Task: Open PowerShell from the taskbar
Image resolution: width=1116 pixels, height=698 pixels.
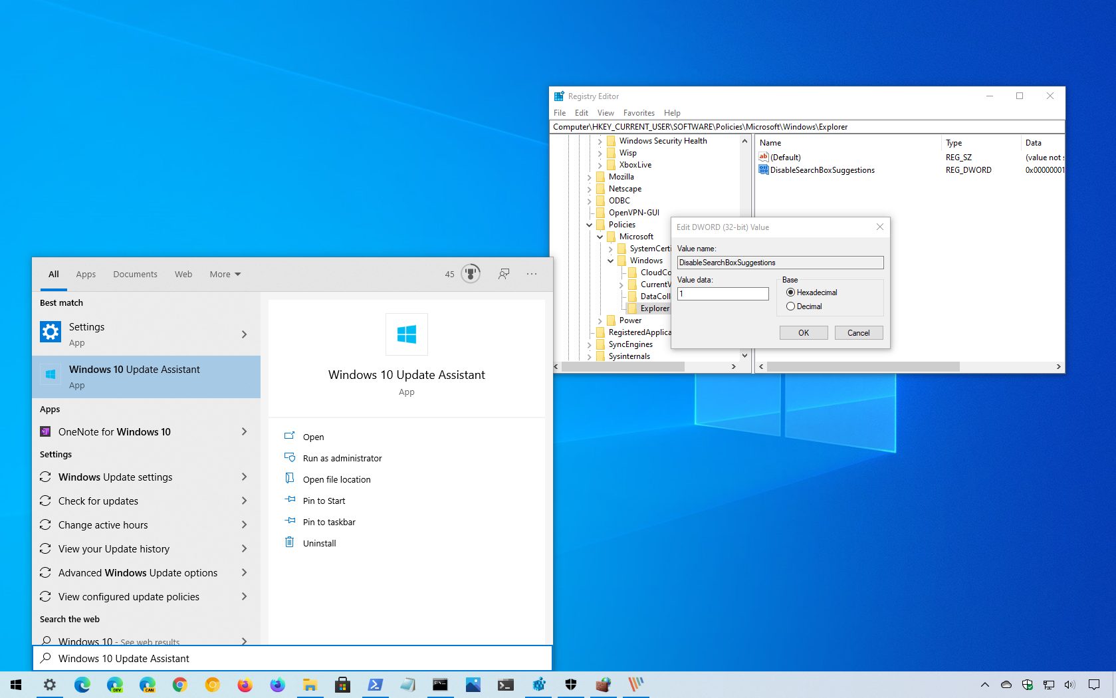Action: coord(376,684)
